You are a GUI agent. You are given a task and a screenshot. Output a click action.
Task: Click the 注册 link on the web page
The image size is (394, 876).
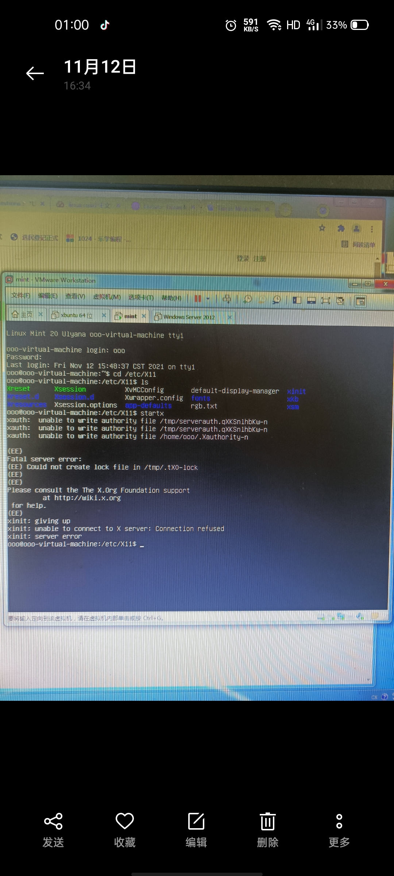click(260, 259)
